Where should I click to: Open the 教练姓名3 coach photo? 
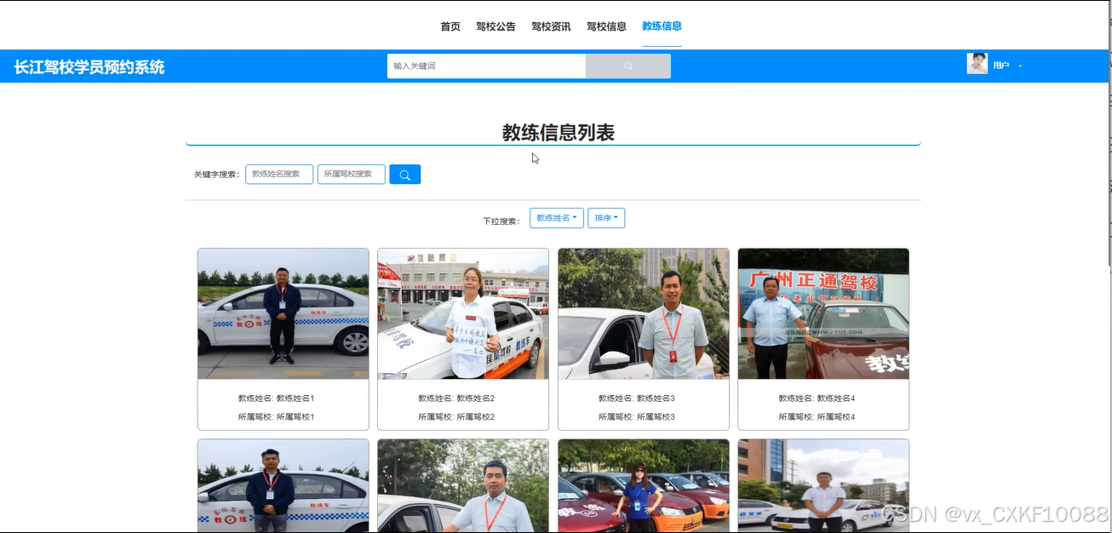(x=644, y=314)
